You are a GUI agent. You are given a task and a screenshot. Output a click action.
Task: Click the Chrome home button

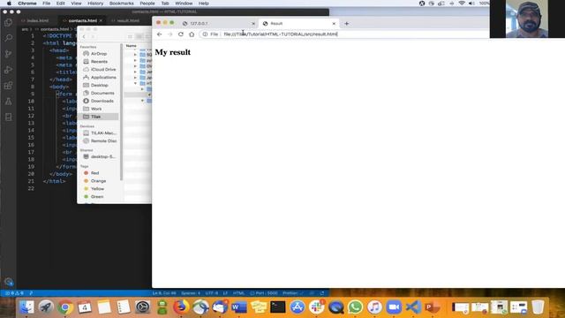pyautogui.click(x=192, y=34)
